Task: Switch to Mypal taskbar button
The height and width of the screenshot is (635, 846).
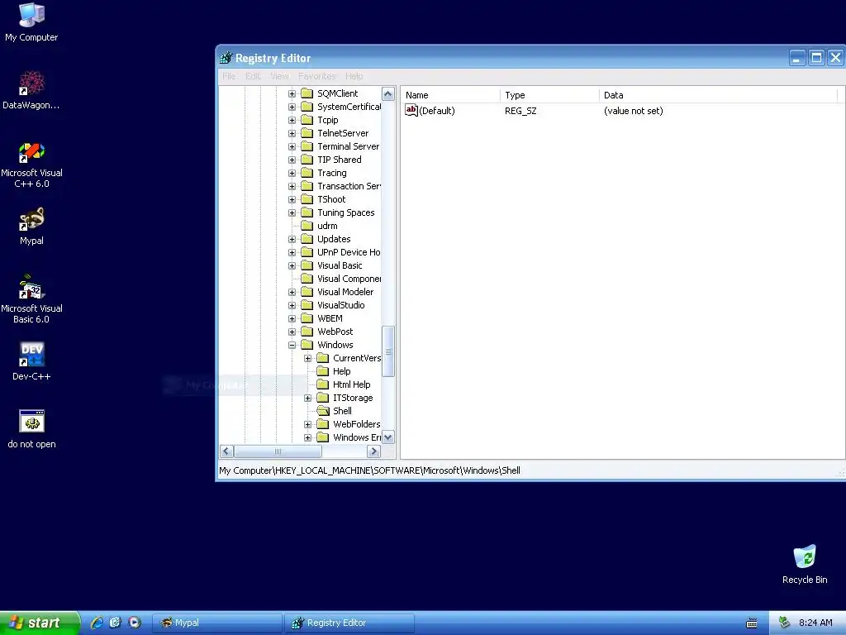Action: 217,623
